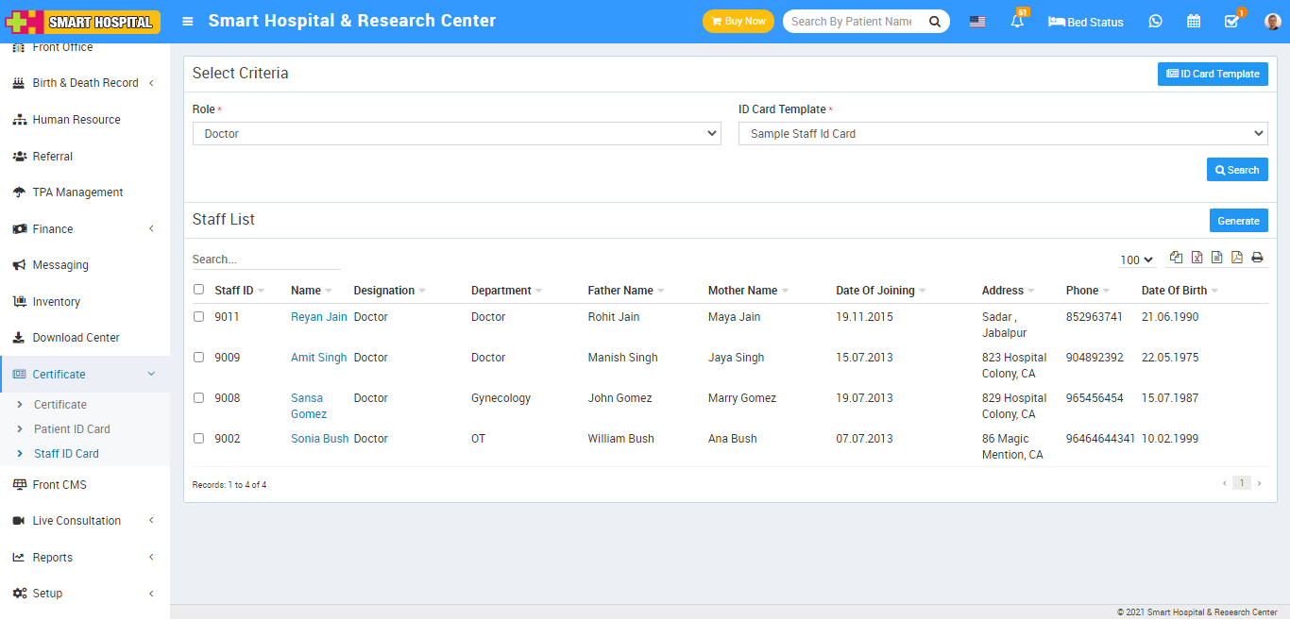This screenshot has width=1290, height=620.
Task: Toggle the select-all checkbox in header
Action: pos(198,290)
